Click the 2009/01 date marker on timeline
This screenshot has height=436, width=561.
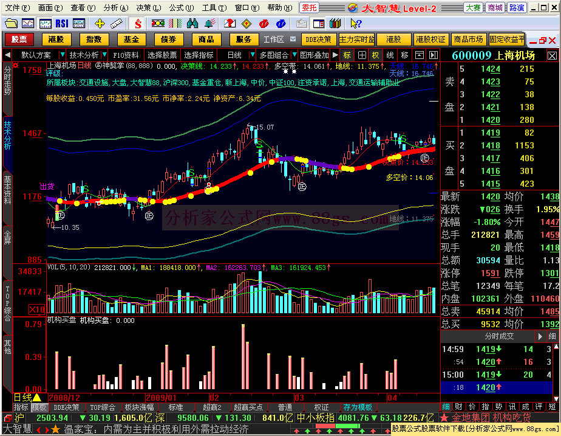click(x=161, y=398)
